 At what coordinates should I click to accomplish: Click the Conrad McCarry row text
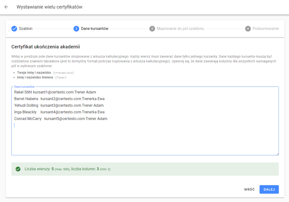click(61, 119)
